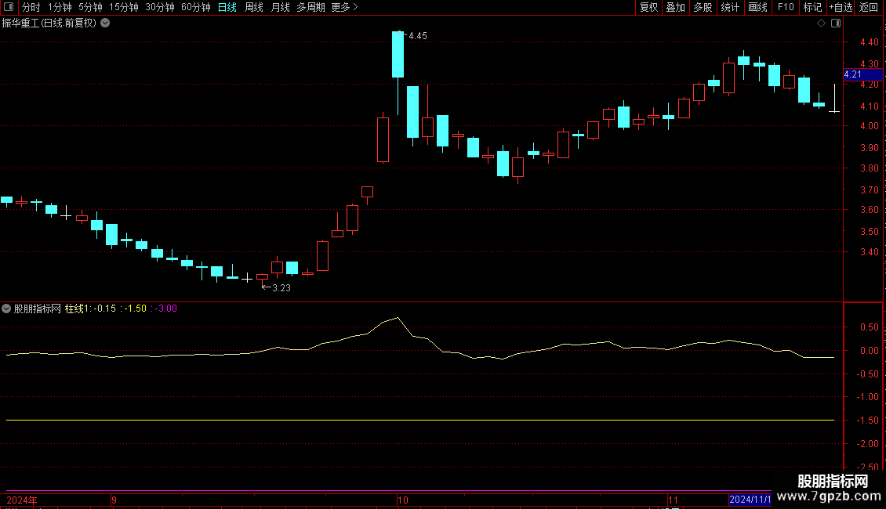
Task: Switch to 周线 weekly chart
Action: pyautogui.click(x=254, y=7)
